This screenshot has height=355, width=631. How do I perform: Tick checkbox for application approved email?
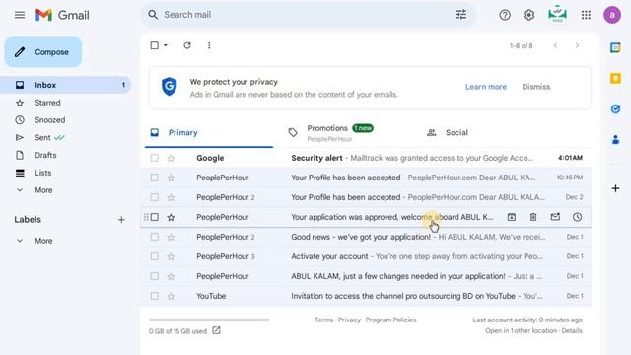coord(154,217)
